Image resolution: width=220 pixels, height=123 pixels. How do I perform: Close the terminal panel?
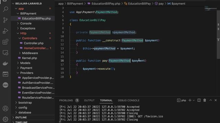[216, 100]
